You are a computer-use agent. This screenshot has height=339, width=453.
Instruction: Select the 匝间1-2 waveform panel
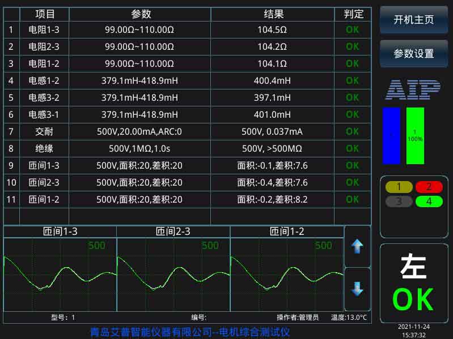point(287,268)
